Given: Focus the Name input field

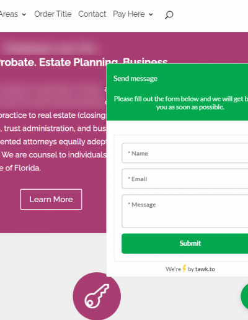Looking at the screenshot, I should pos(185,153).
